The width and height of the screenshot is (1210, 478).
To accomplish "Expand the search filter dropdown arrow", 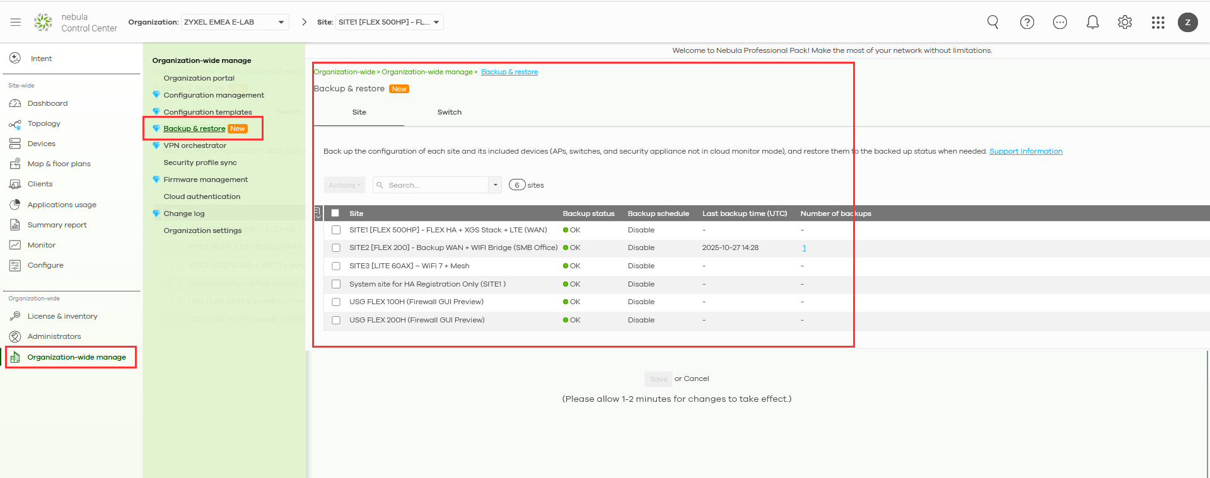I will [x=496, y=185].
